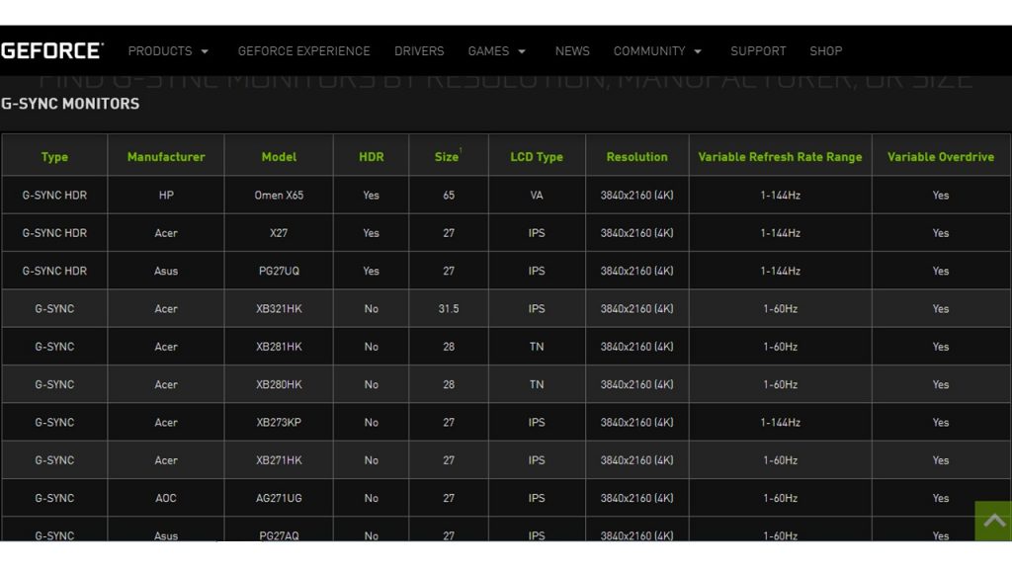The width and height of the screenshot is (1012, 569).
Task: Click the GeForce logo
Action: click(51, 51)
